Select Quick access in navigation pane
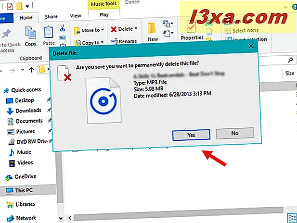 pos(22,90)
